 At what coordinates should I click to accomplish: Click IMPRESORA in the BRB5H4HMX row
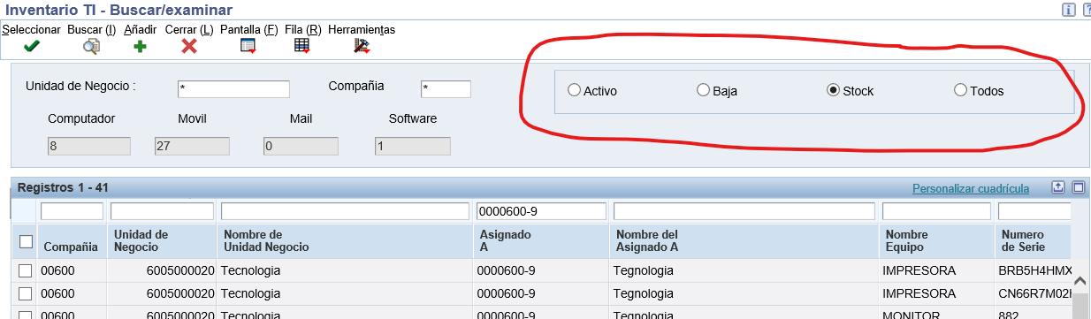pos(919,270)
